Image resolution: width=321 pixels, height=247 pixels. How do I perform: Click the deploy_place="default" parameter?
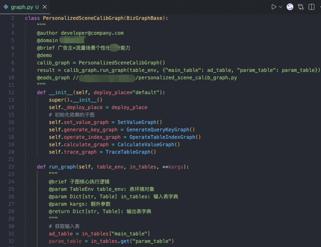(x=127, y=92)
